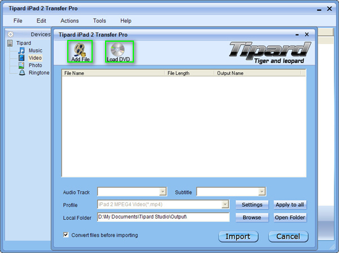Image resolution: width=339 pixels, height=253 pixels.
Task: Close the main Tipard window
Action: [x=329, y=8]
